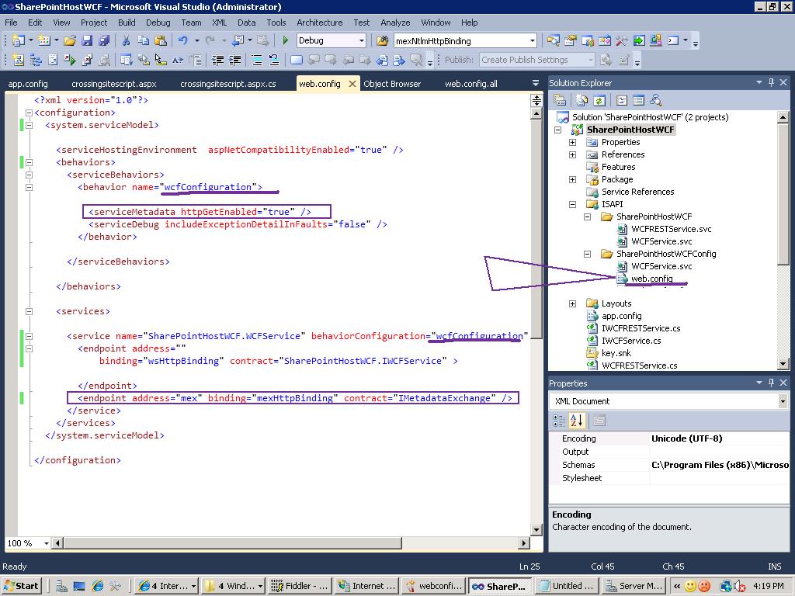Select the Service References node

tap(637, 192)
